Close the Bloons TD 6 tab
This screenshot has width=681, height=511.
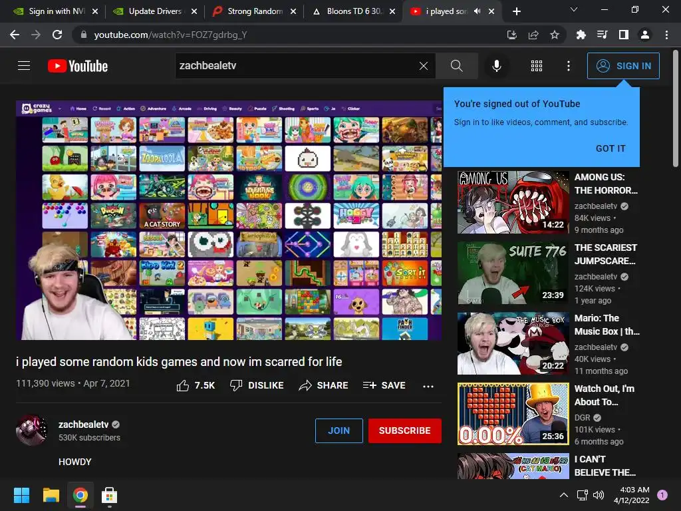[392, 11]
